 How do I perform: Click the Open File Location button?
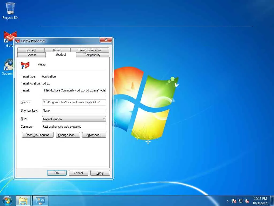pos(37,135)
